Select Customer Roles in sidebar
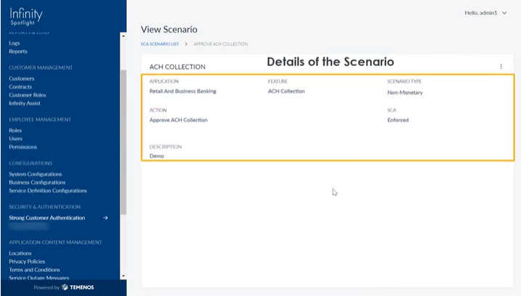 click(x=27, y=95)
